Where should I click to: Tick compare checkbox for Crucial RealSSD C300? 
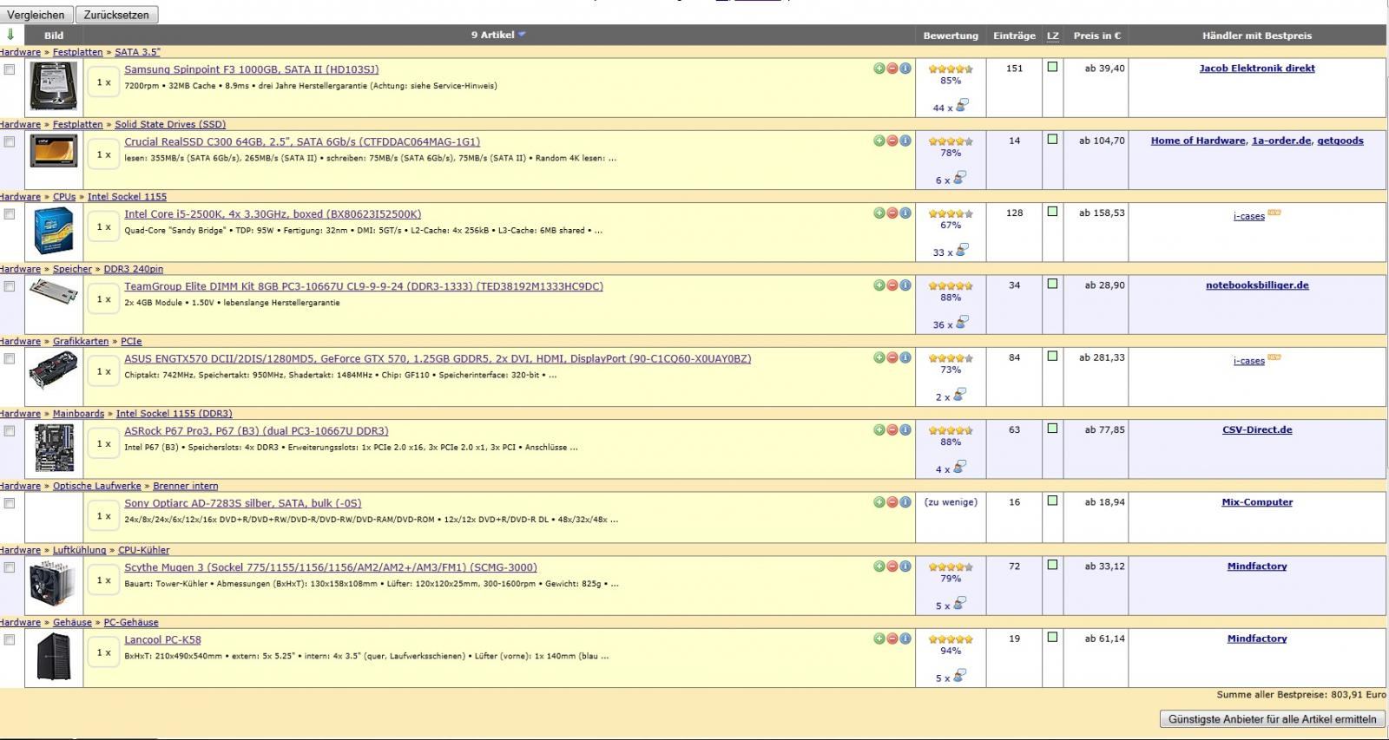(x=10, y=141)
